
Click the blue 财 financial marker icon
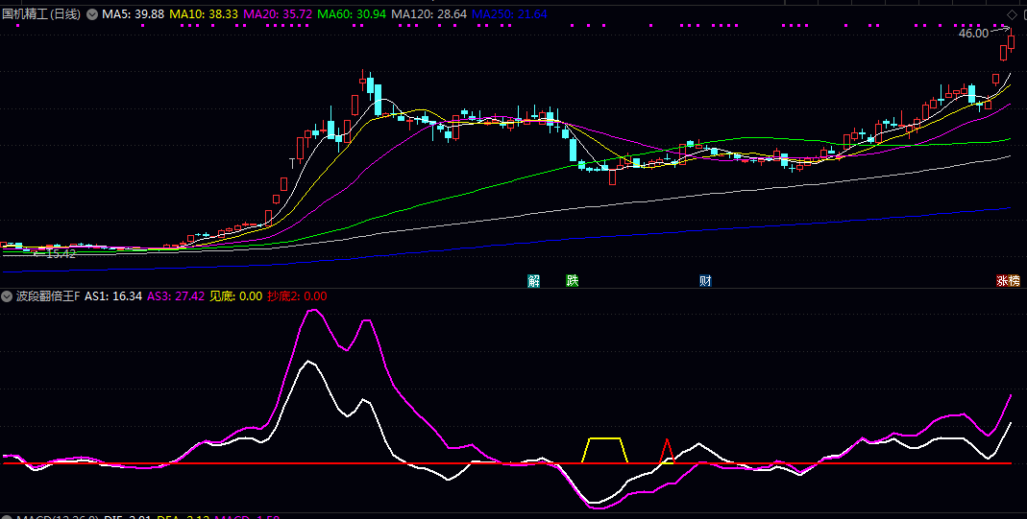705,281
